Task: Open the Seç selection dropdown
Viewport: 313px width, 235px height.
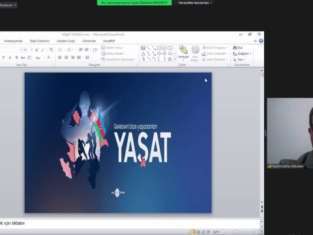Action: 239,59
